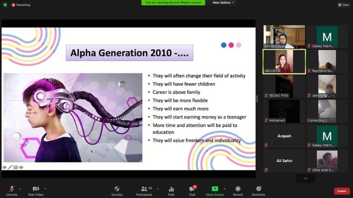The image size is (353, 198).
Task: Unmute the microphone
Action: pos(12,191)
